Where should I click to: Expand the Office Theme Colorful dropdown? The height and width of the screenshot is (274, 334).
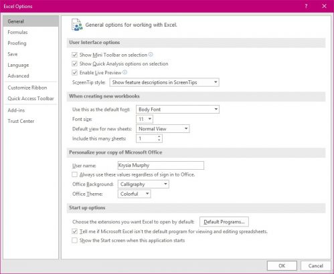[134, 194]
